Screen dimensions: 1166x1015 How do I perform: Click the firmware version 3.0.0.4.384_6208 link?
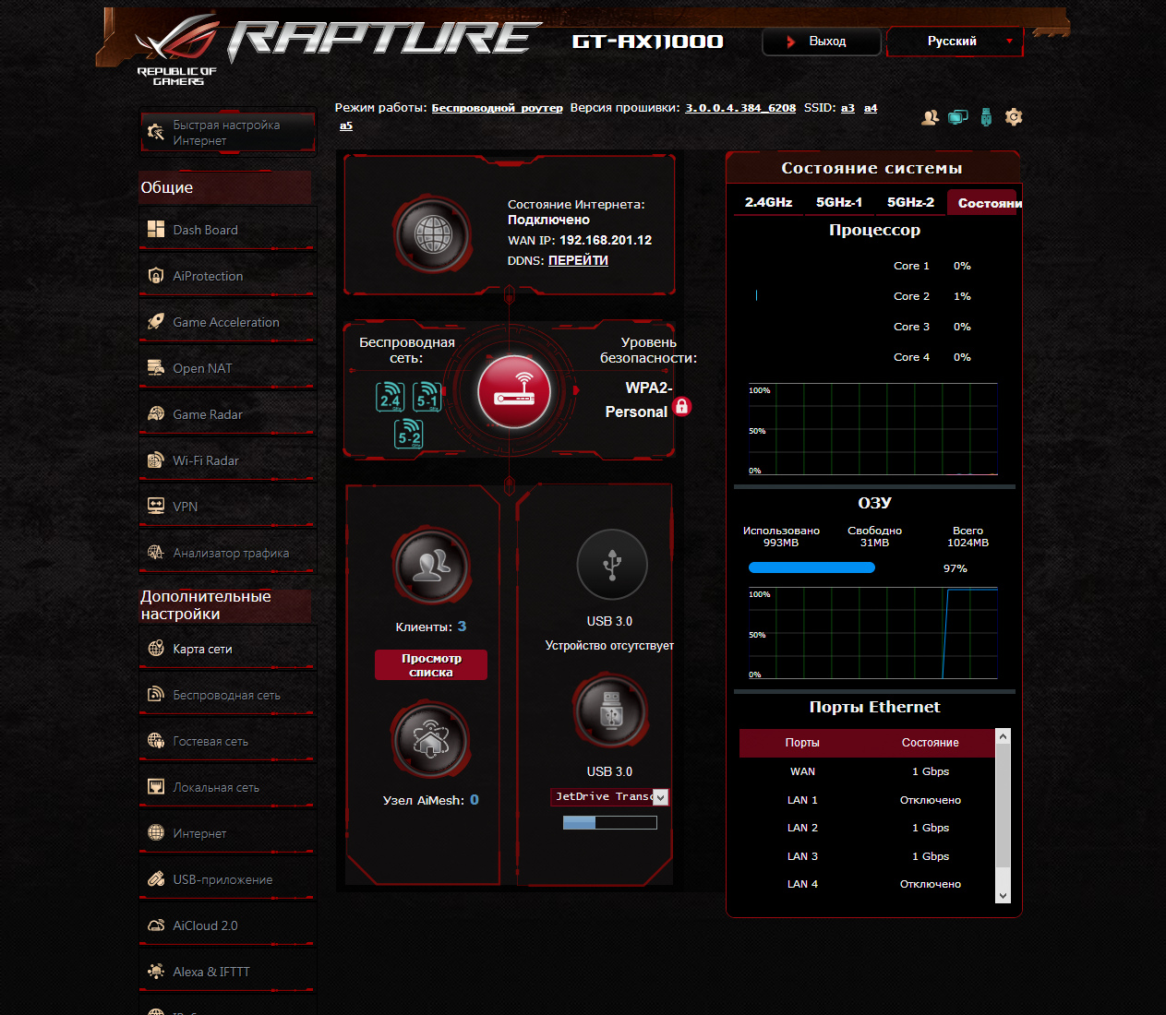pos(740,108)
